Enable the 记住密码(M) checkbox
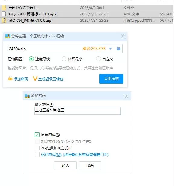This screenshot has height=186, width=179. [x=37, y=155]
